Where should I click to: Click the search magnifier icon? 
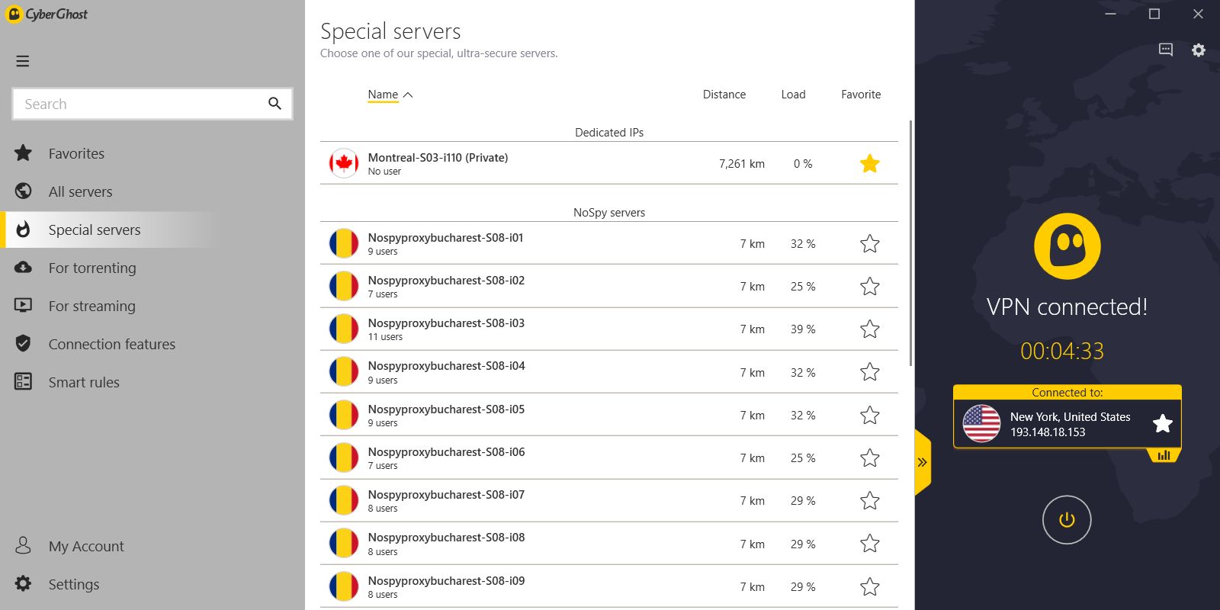274,104
